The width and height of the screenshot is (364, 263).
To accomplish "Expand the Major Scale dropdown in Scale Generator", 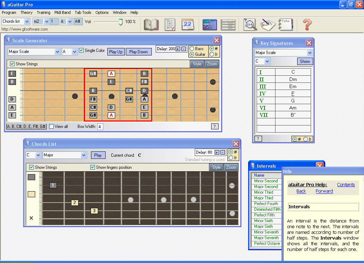I will coord(57,52).
